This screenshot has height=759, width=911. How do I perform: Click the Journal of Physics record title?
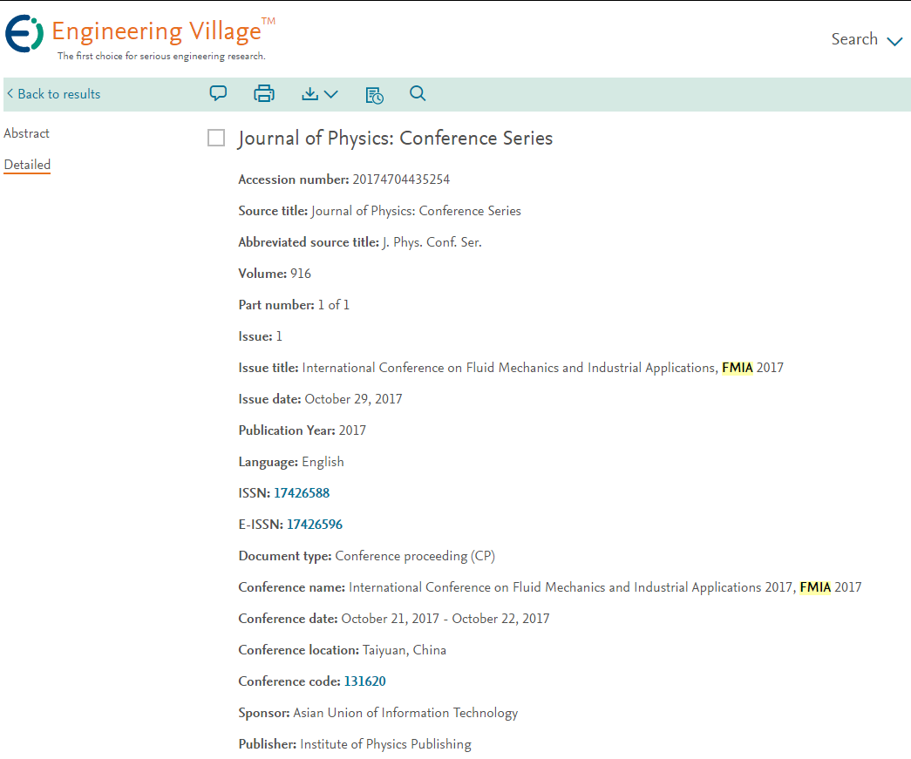[x=395, y=139]
